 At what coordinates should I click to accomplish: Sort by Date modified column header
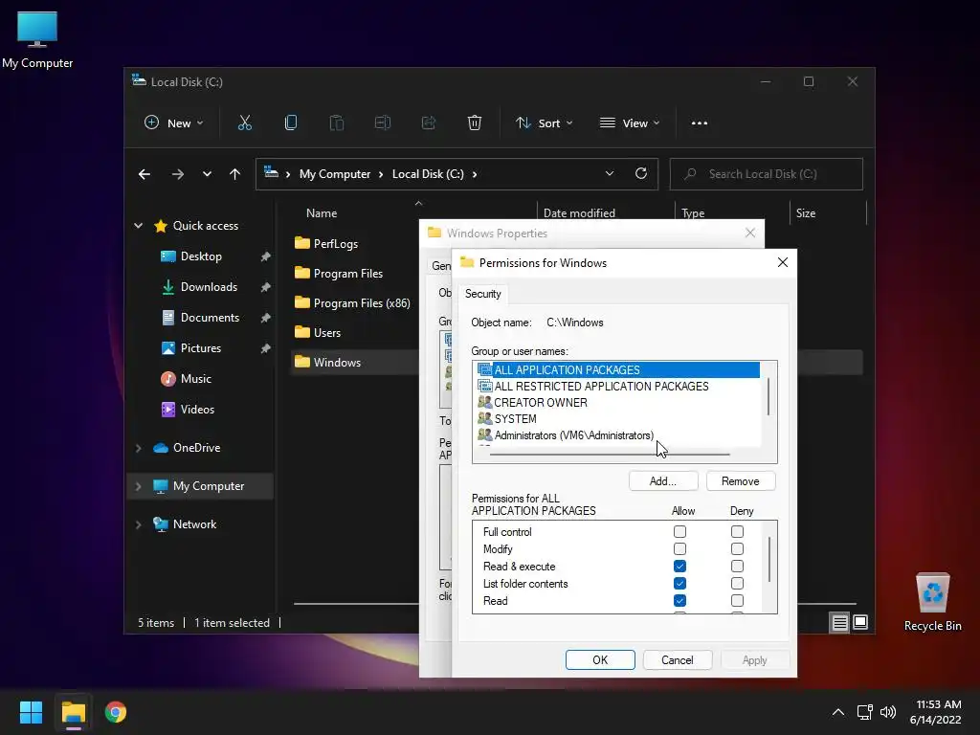tap(579, 213)
